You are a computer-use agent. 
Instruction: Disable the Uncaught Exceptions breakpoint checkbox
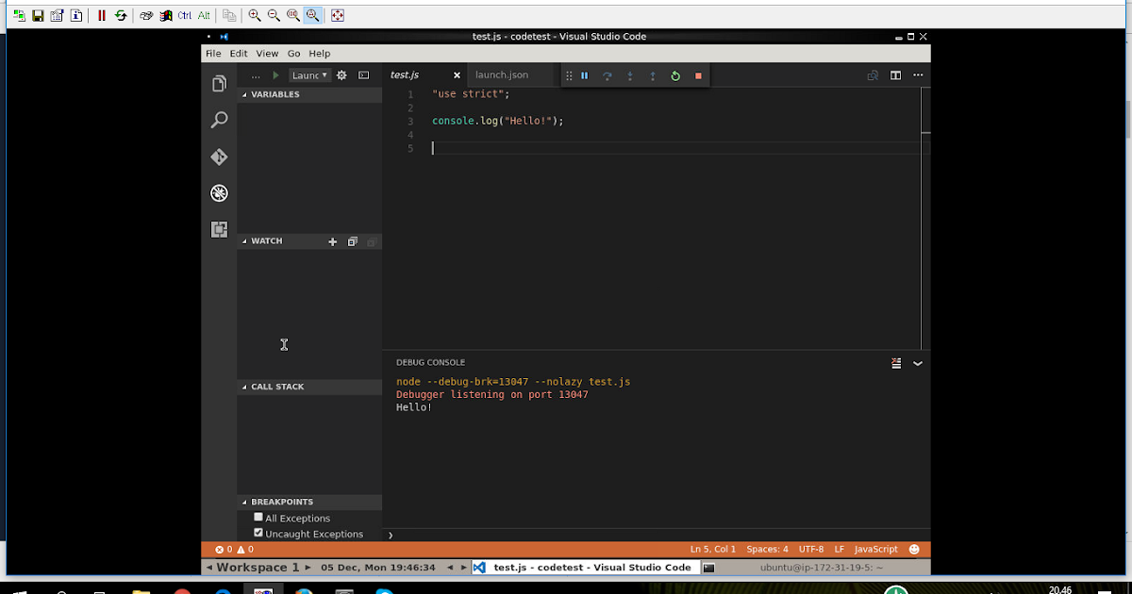(x=258, y=533)
